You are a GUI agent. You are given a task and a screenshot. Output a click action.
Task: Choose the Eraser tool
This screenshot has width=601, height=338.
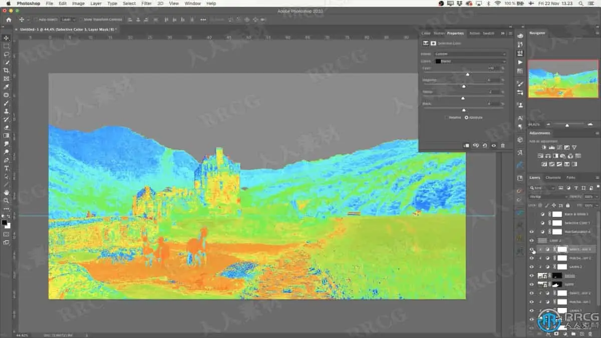point(6,127)
